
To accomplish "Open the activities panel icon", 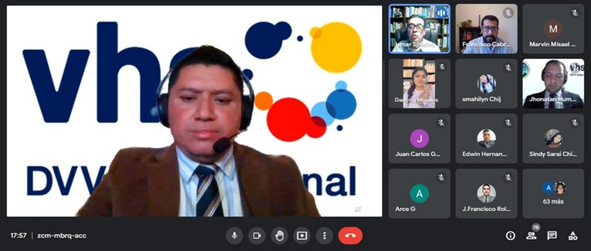I will (x=573, y=236).
